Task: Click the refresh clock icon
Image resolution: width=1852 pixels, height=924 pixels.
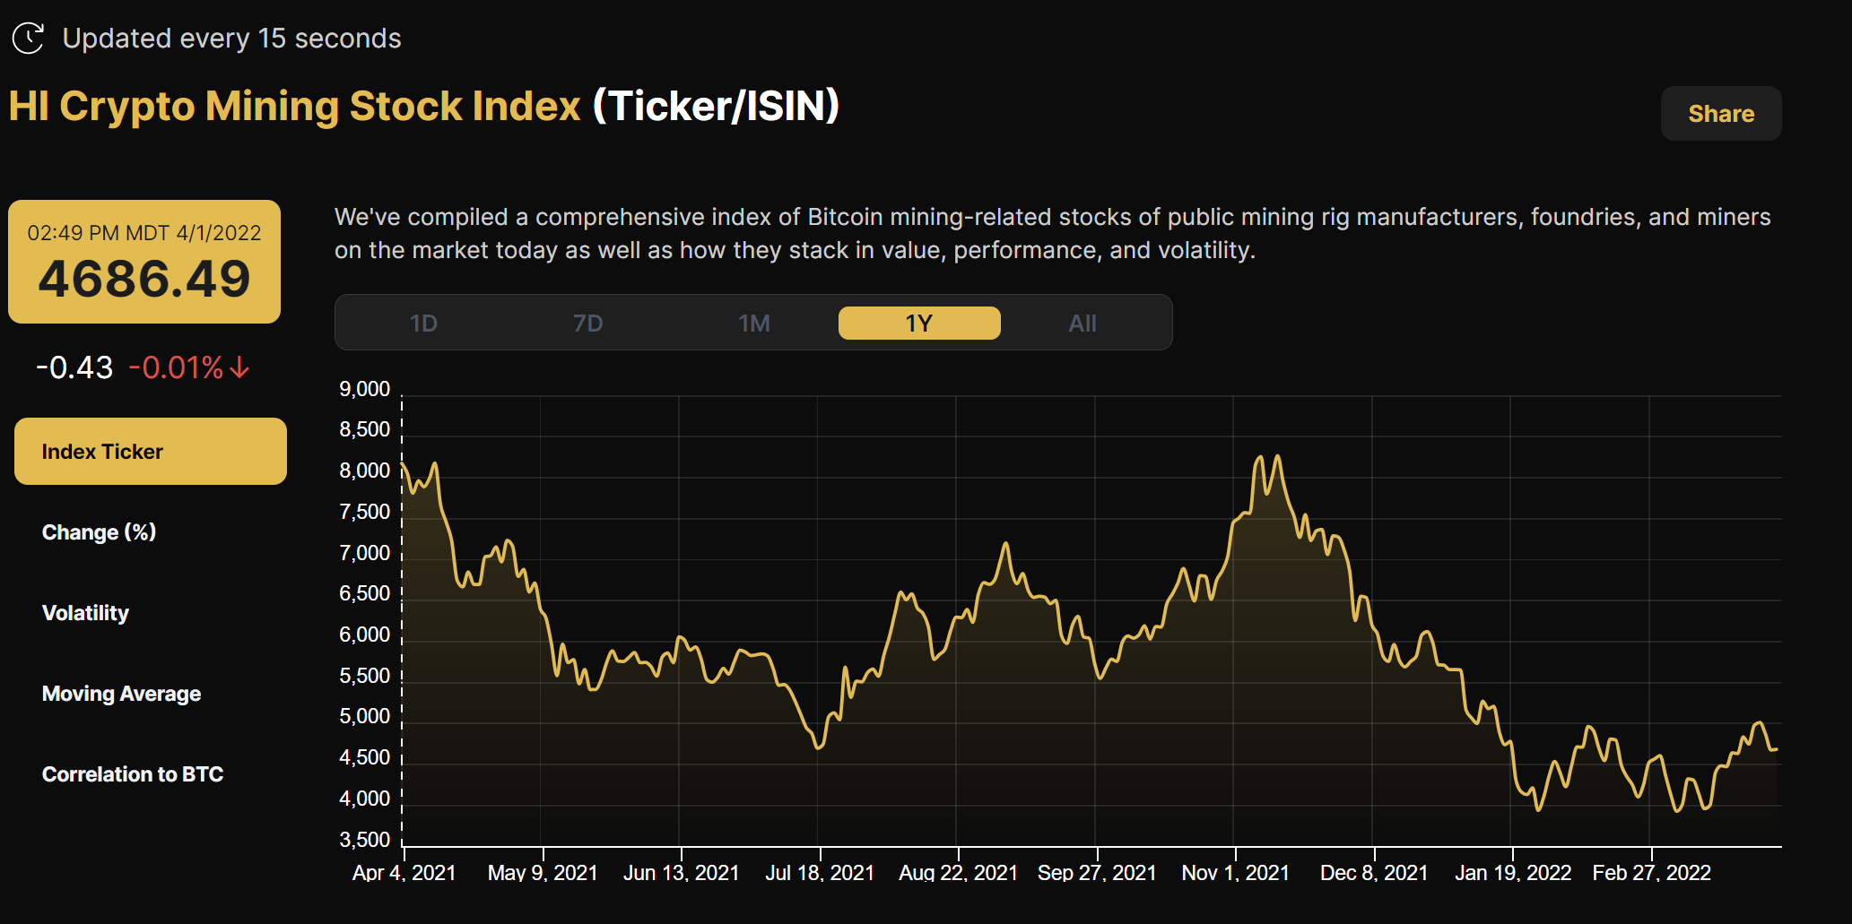Action: pos(28,38)
